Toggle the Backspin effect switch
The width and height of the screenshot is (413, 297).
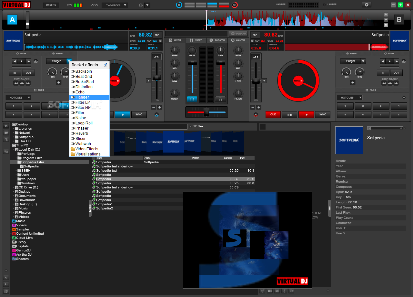[x=73, y=71]
